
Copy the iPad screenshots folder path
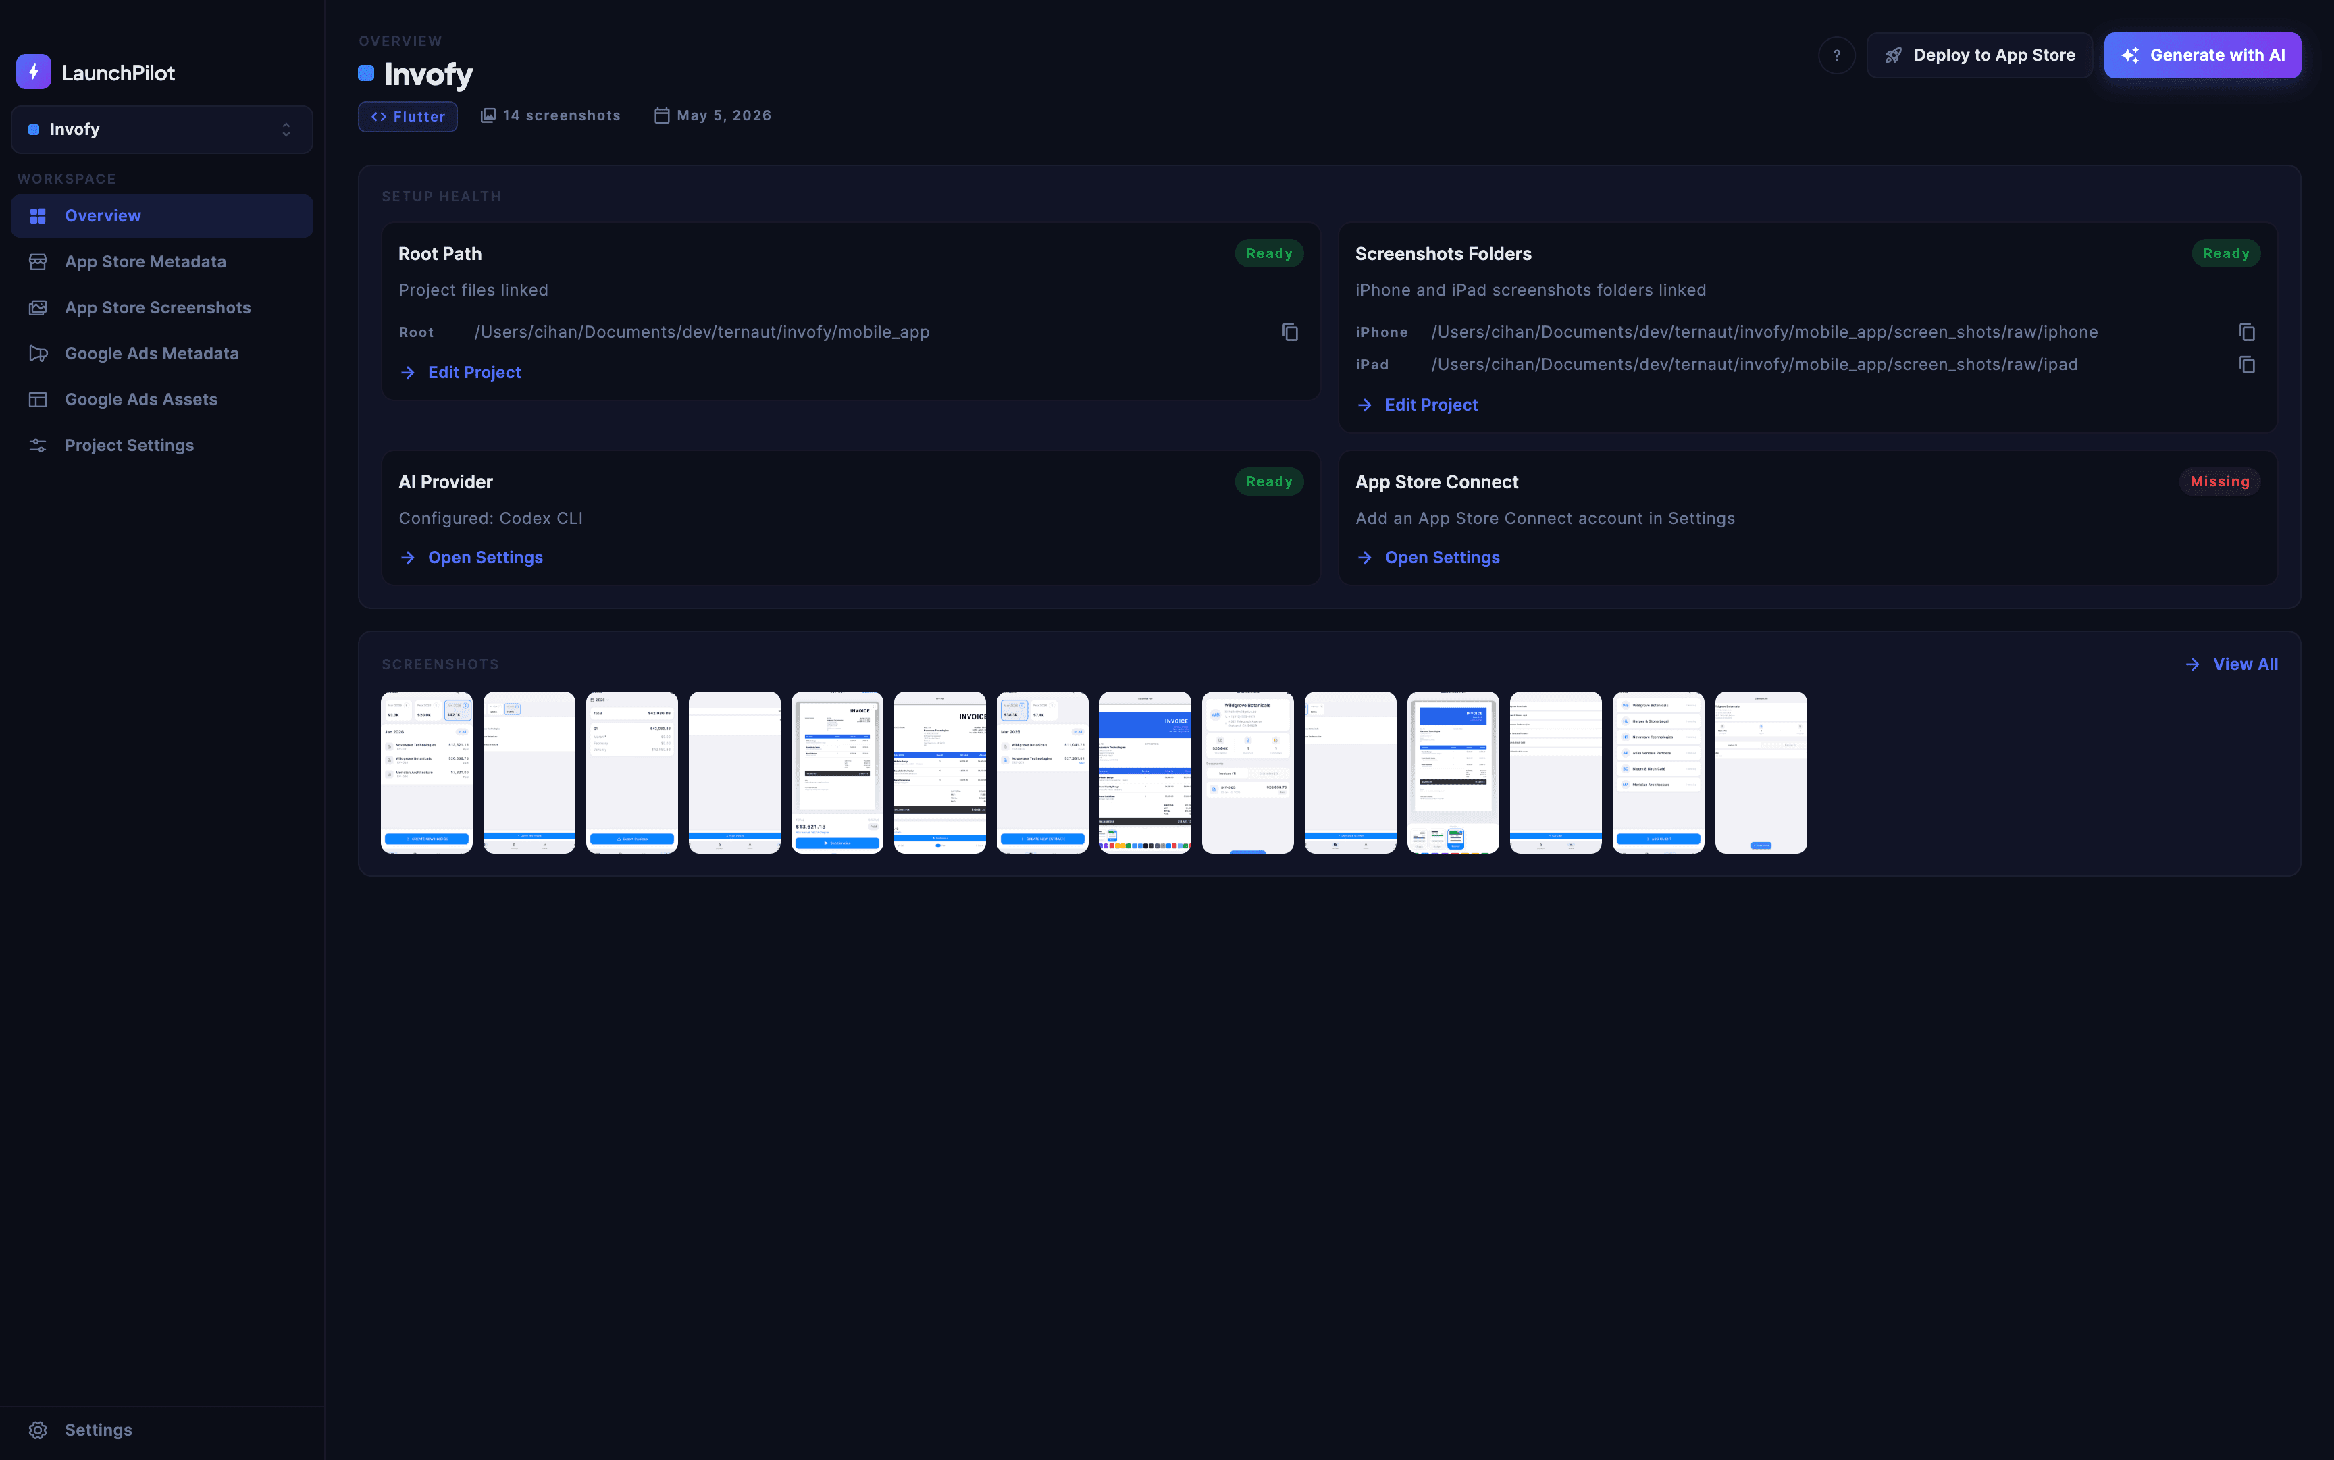[2246, 364]
